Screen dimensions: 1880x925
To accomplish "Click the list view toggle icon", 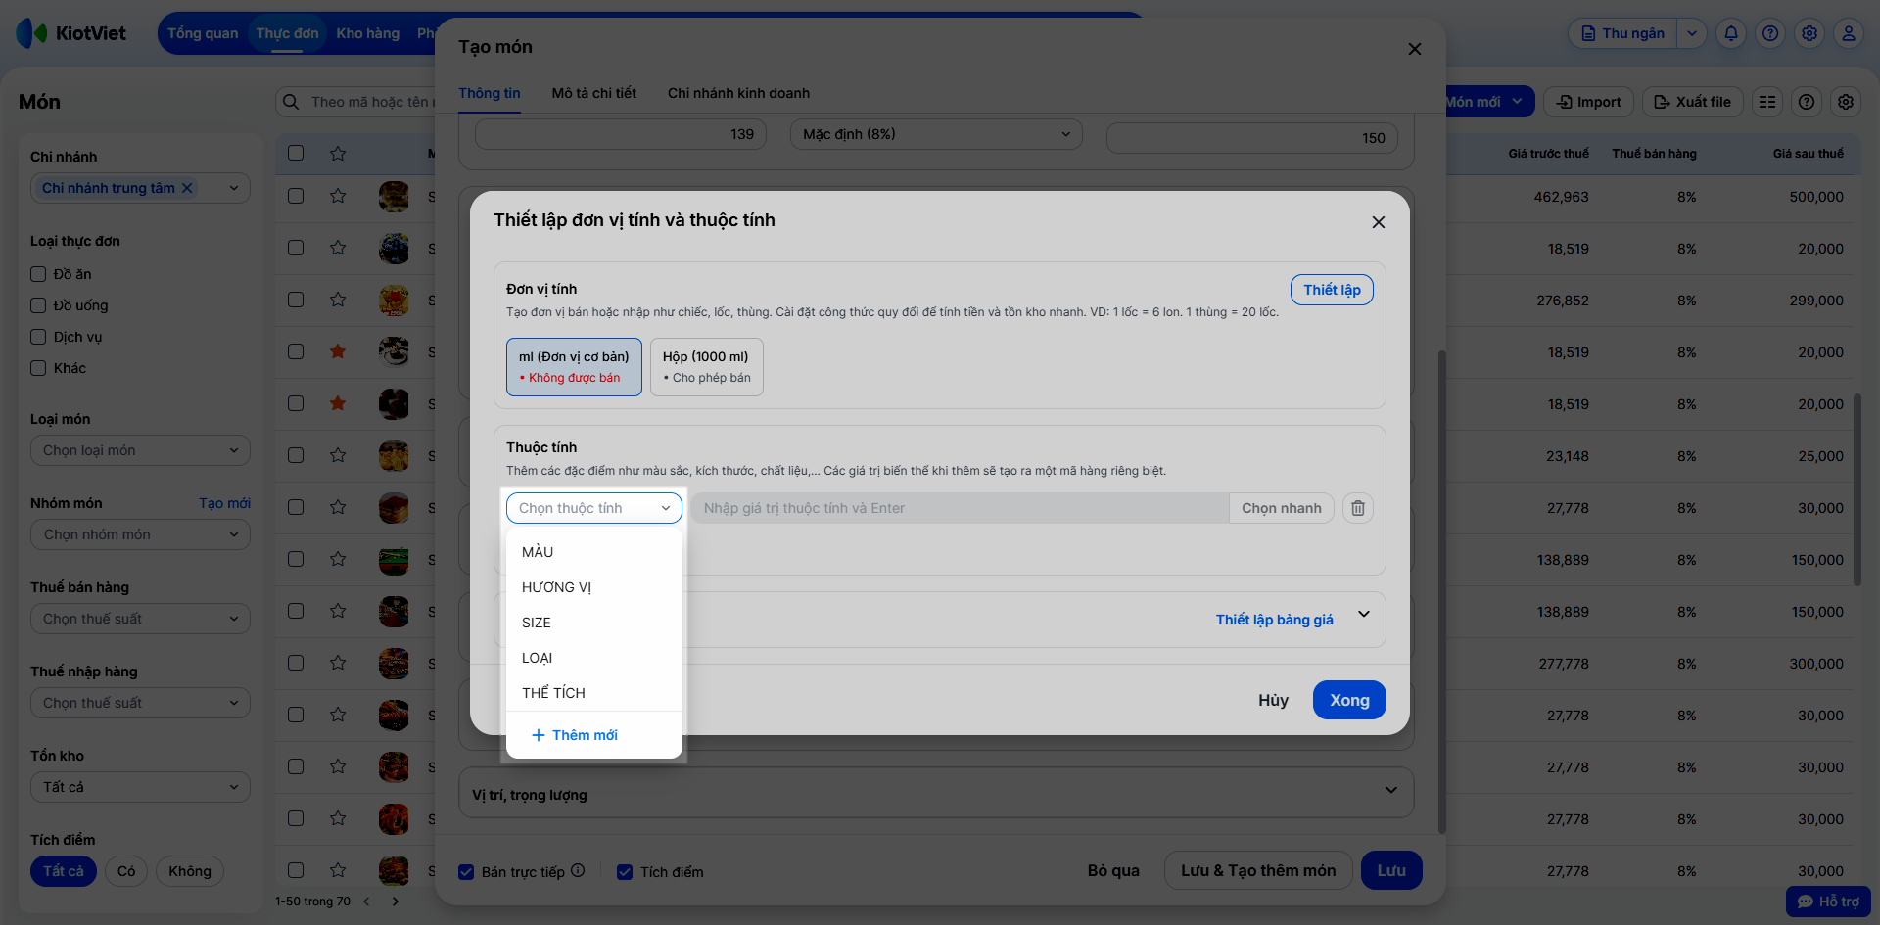I will [1767, 102].
